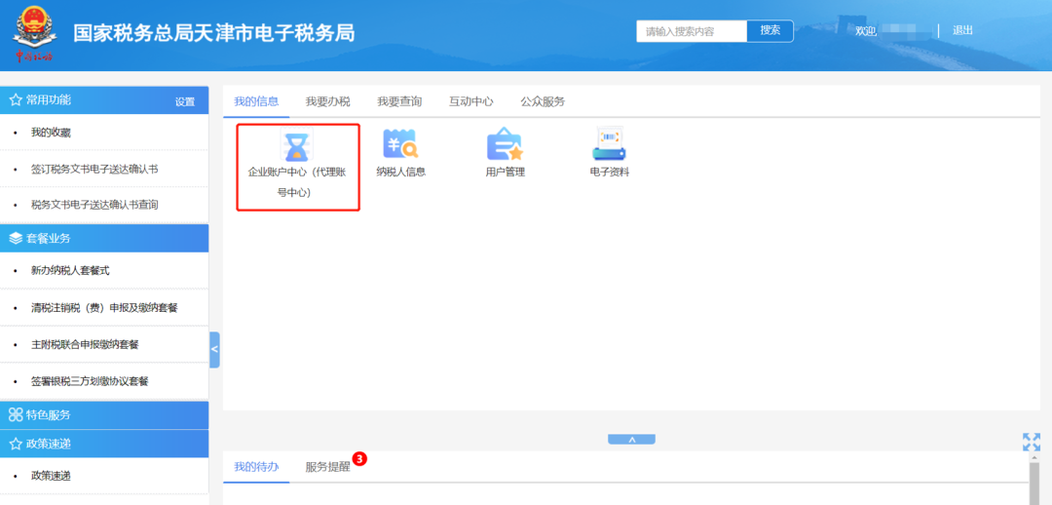Select the 互动中心 tab

click(x=470, y=101)
